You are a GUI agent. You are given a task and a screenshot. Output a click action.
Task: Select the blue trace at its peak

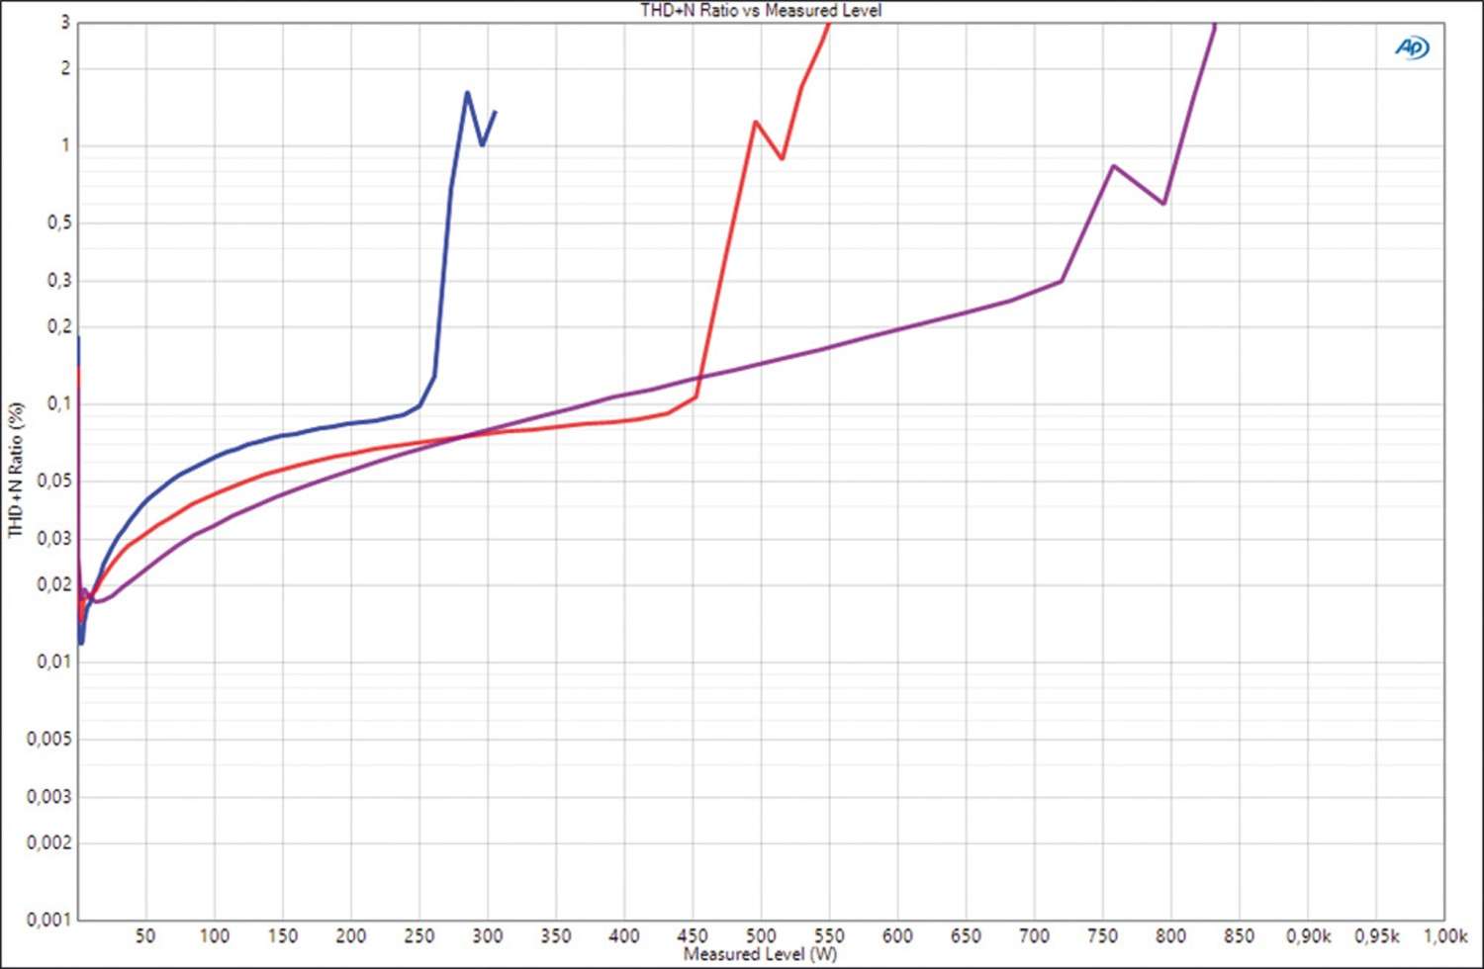[467, 93]
